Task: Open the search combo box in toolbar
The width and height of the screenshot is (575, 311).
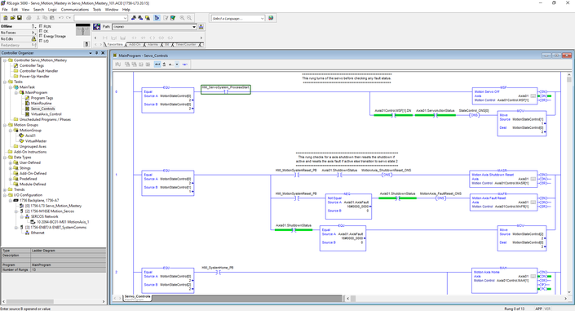Action: [125, 18]
